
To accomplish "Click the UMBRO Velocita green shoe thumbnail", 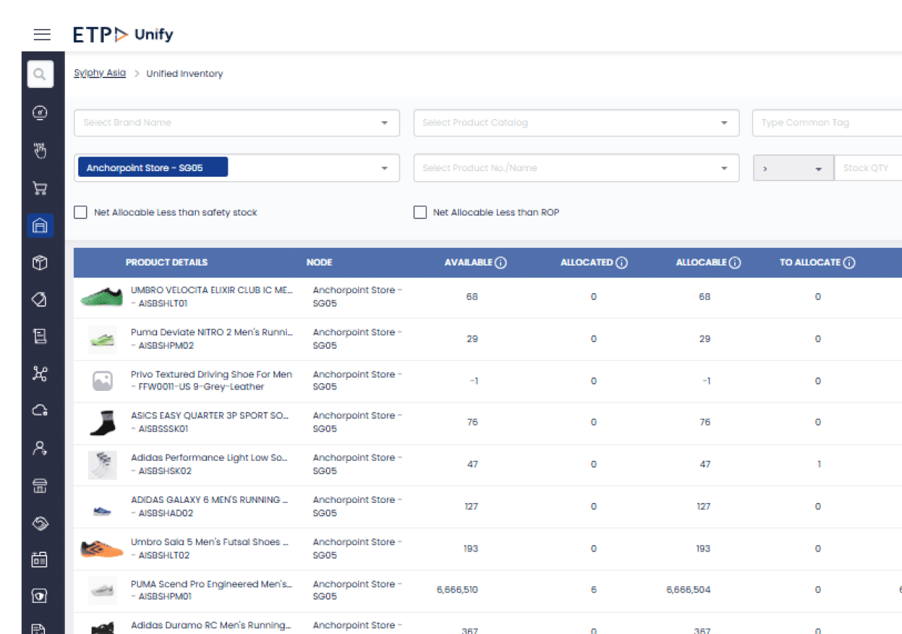I will [x=102, y=297].
